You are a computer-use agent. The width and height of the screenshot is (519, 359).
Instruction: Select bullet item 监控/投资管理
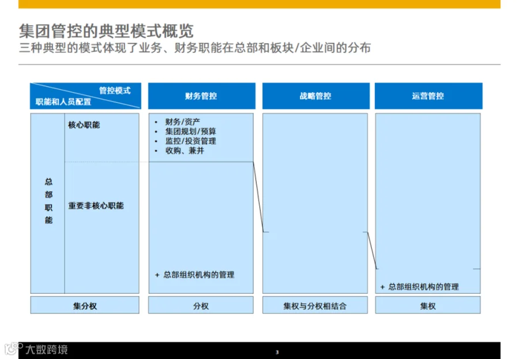(191, 141)
